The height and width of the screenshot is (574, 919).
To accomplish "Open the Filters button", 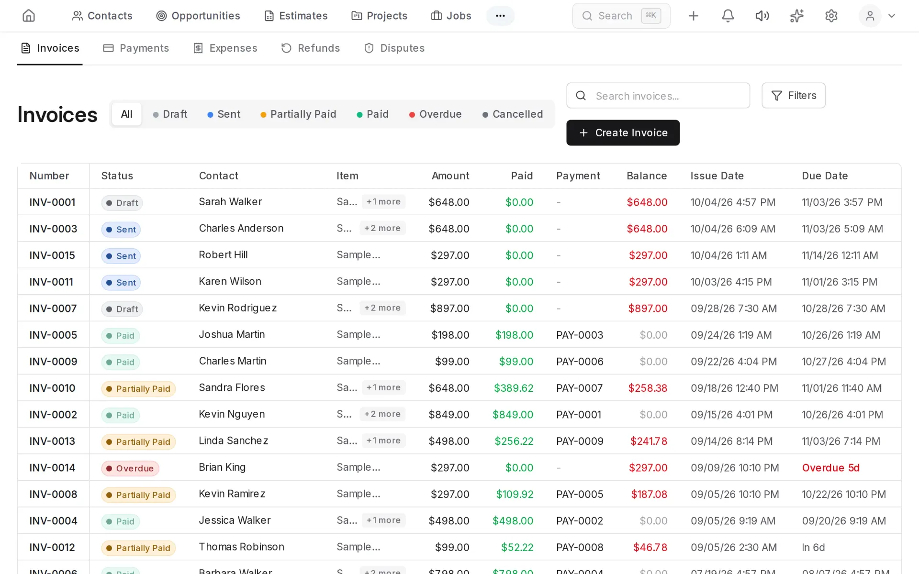I will [x=793, y=96].
